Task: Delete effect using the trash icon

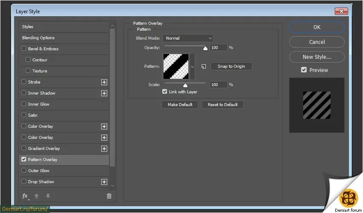Action: (109, 196)
